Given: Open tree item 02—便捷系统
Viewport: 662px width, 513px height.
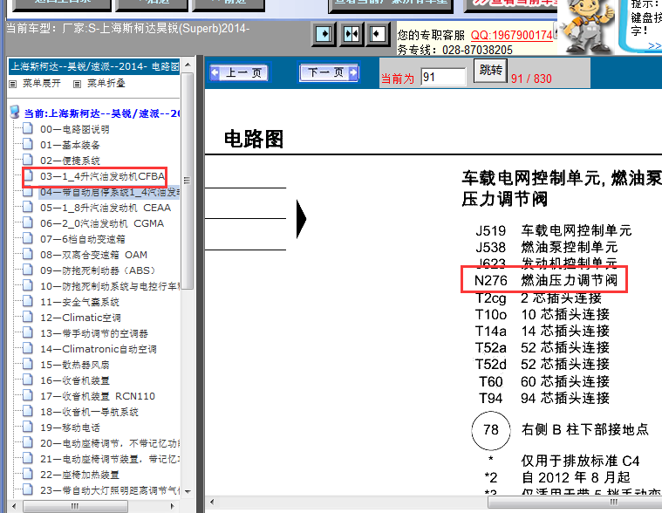Looking at the screenshot, I should [70, 161].
